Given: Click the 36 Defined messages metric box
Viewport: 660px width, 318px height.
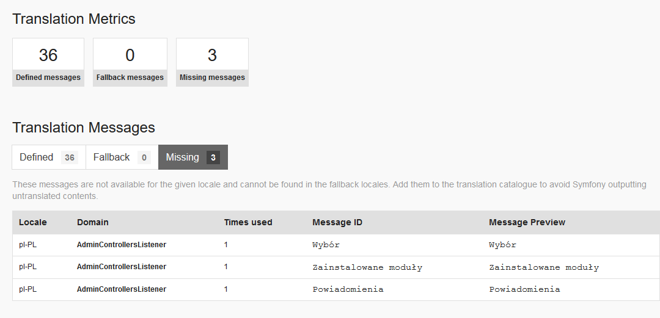Looking at the screenshot, I should pos(48,62).
